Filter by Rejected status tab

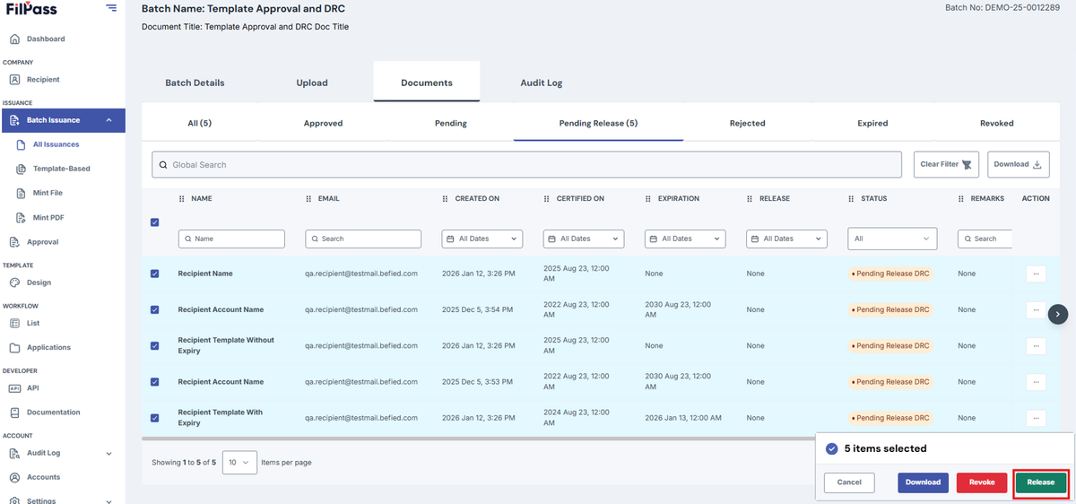pyautogui.click(x=747, y=123)
